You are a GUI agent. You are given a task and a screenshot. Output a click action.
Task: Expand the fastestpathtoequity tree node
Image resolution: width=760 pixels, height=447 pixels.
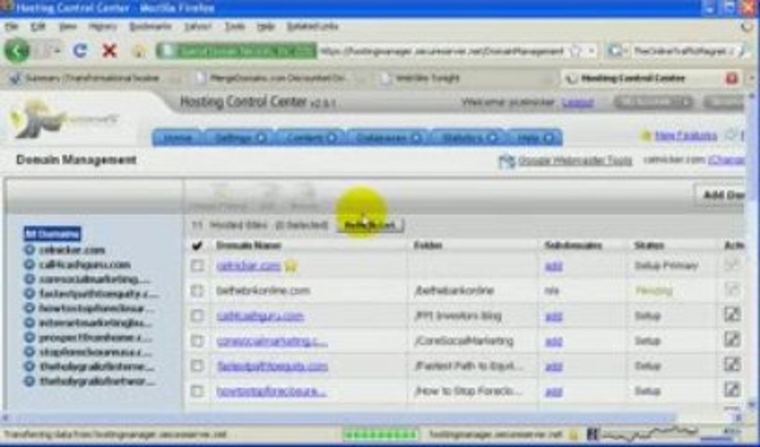click(x=29, y=294)
